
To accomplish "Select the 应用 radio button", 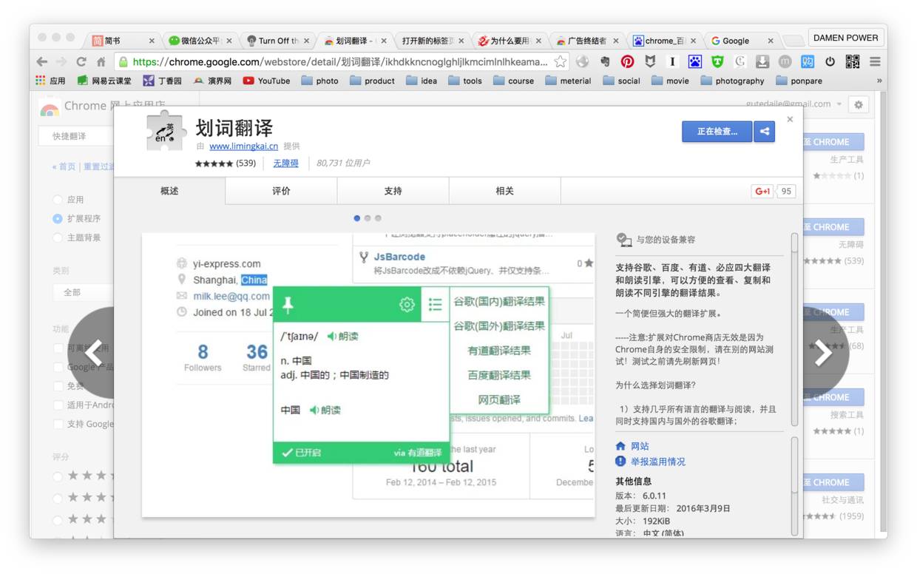I will click(58, 200).
